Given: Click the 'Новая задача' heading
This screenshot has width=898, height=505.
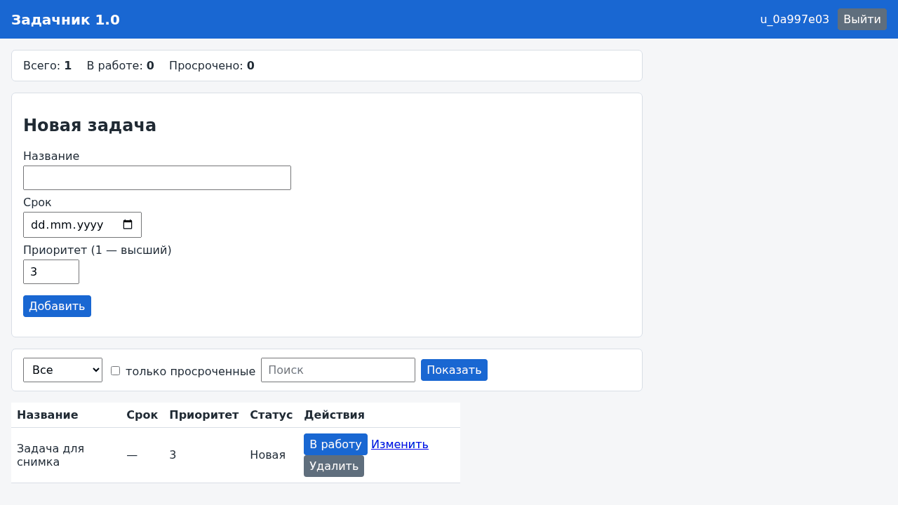Looking at the screenshot, I should pyautogui.click(x=90, y=126).
